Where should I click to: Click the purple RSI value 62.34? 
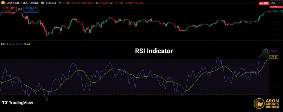[19, 44]
